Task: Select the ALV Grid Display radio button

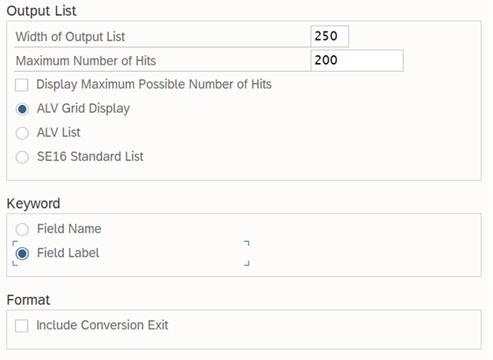Action: point(22,109)
